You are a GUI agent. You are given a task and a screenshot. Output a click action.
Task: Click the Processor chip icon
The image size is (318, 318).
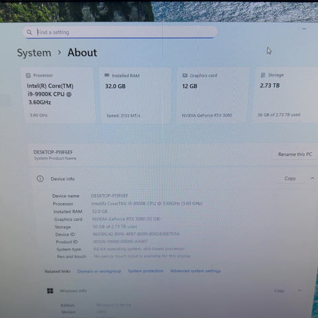(x=28, y=76)
